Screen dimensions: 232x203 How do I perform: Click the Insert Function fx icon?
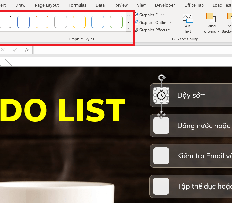click(x=27, y=50)
